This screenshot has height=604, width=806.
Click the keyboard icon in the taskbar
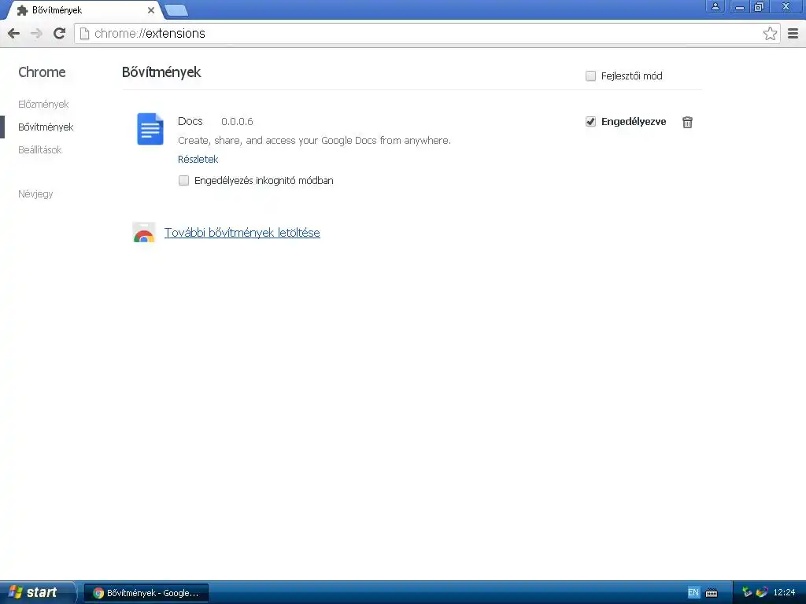tap(712, 593)
